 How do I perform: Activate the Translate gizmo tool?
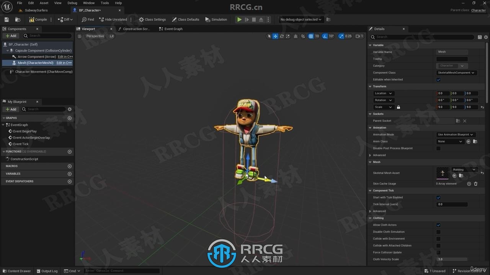(275, 36)
